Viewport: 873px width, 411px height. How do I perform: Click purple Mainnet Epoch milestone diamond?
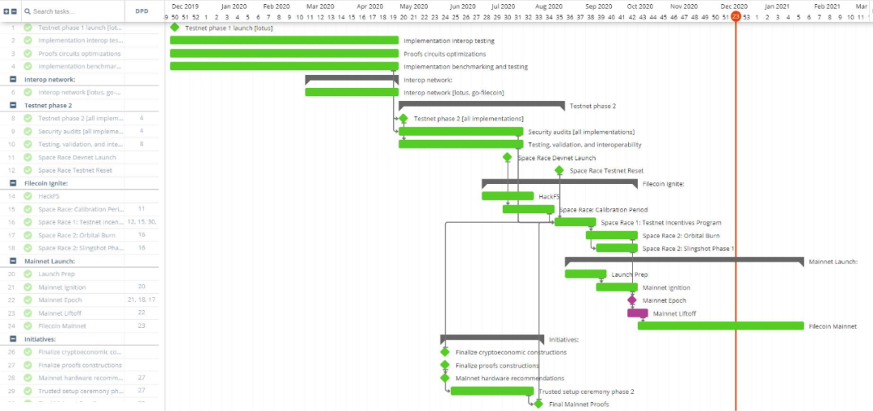click(632, 300)
